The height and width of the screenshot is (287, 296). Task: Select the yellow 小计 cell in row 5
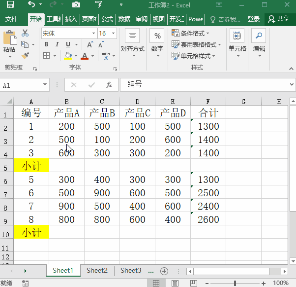tap(31, 166)
